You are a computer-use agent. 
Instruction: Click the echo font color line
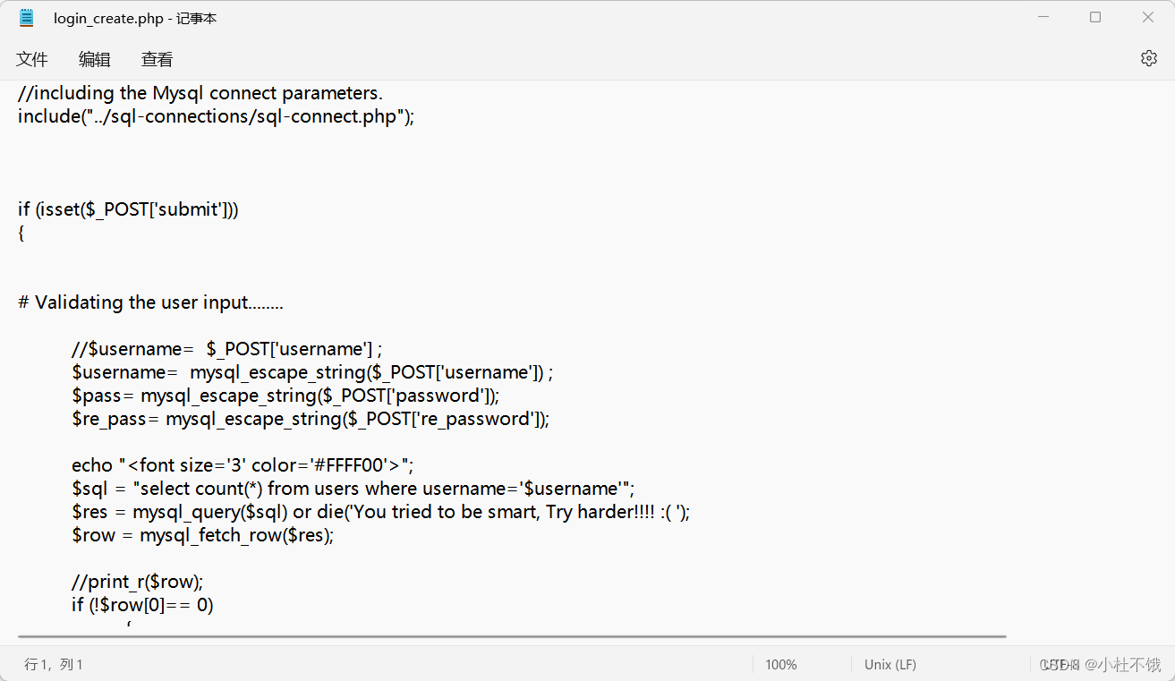tap(242, 464)
